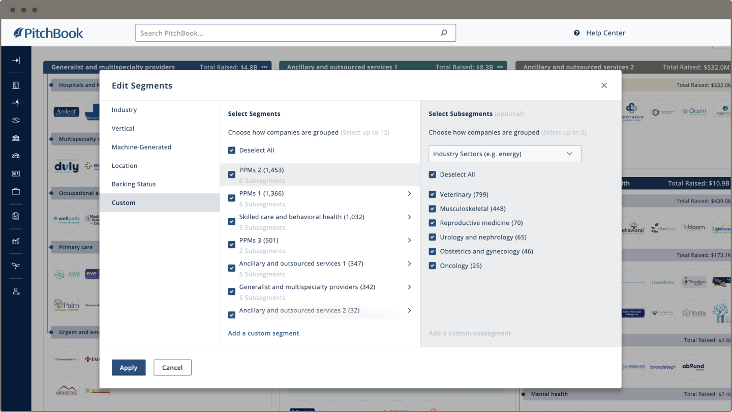Expand PPMs 1 row chevron

point(409,194)
